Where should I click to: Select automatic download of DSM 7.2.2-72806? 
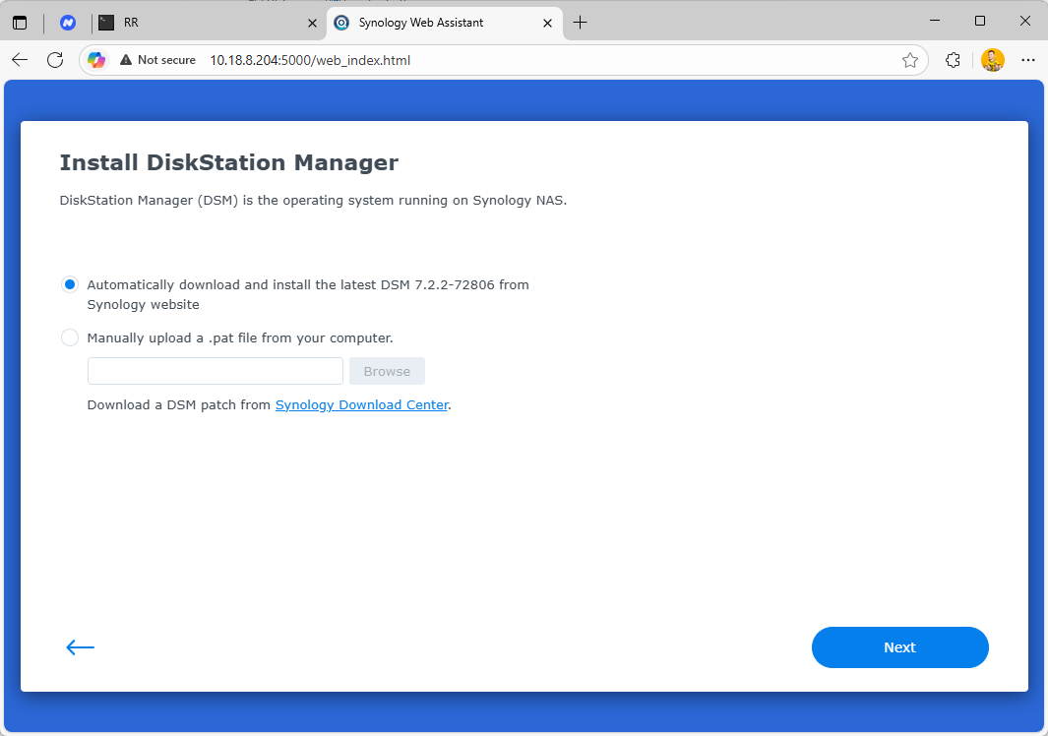(70, 284)
